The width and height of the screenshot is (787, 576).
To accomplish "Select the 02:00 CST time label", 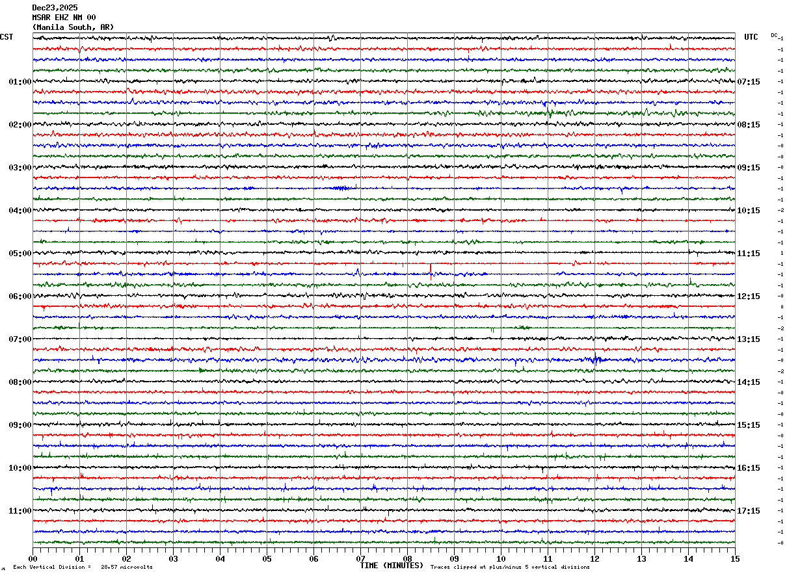I will [x=20, y=125].
